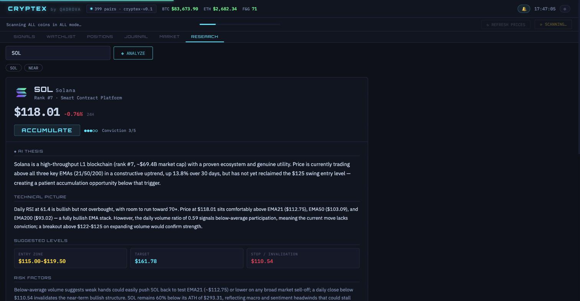Click the scan progress bar

[x=240, y=24]
